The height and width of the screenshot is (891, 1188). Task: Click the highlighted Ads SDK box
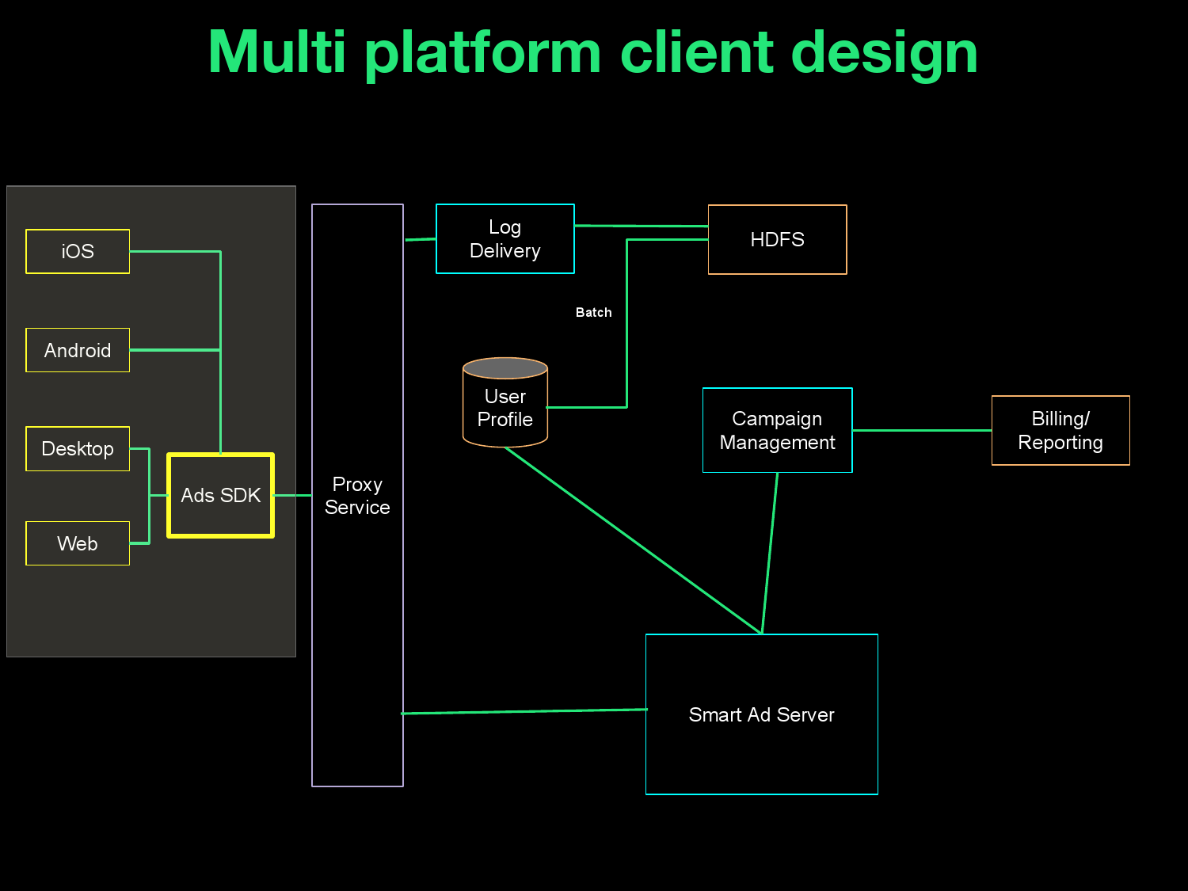tap(220, 496)
